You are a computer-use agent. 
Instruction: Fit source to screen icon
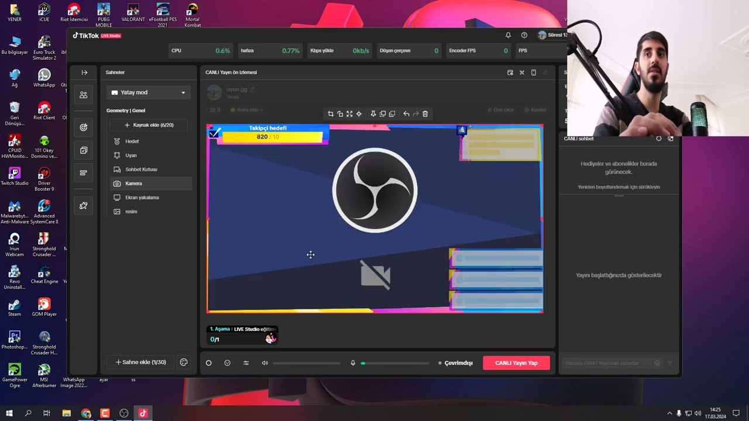[x=349, y=114]
